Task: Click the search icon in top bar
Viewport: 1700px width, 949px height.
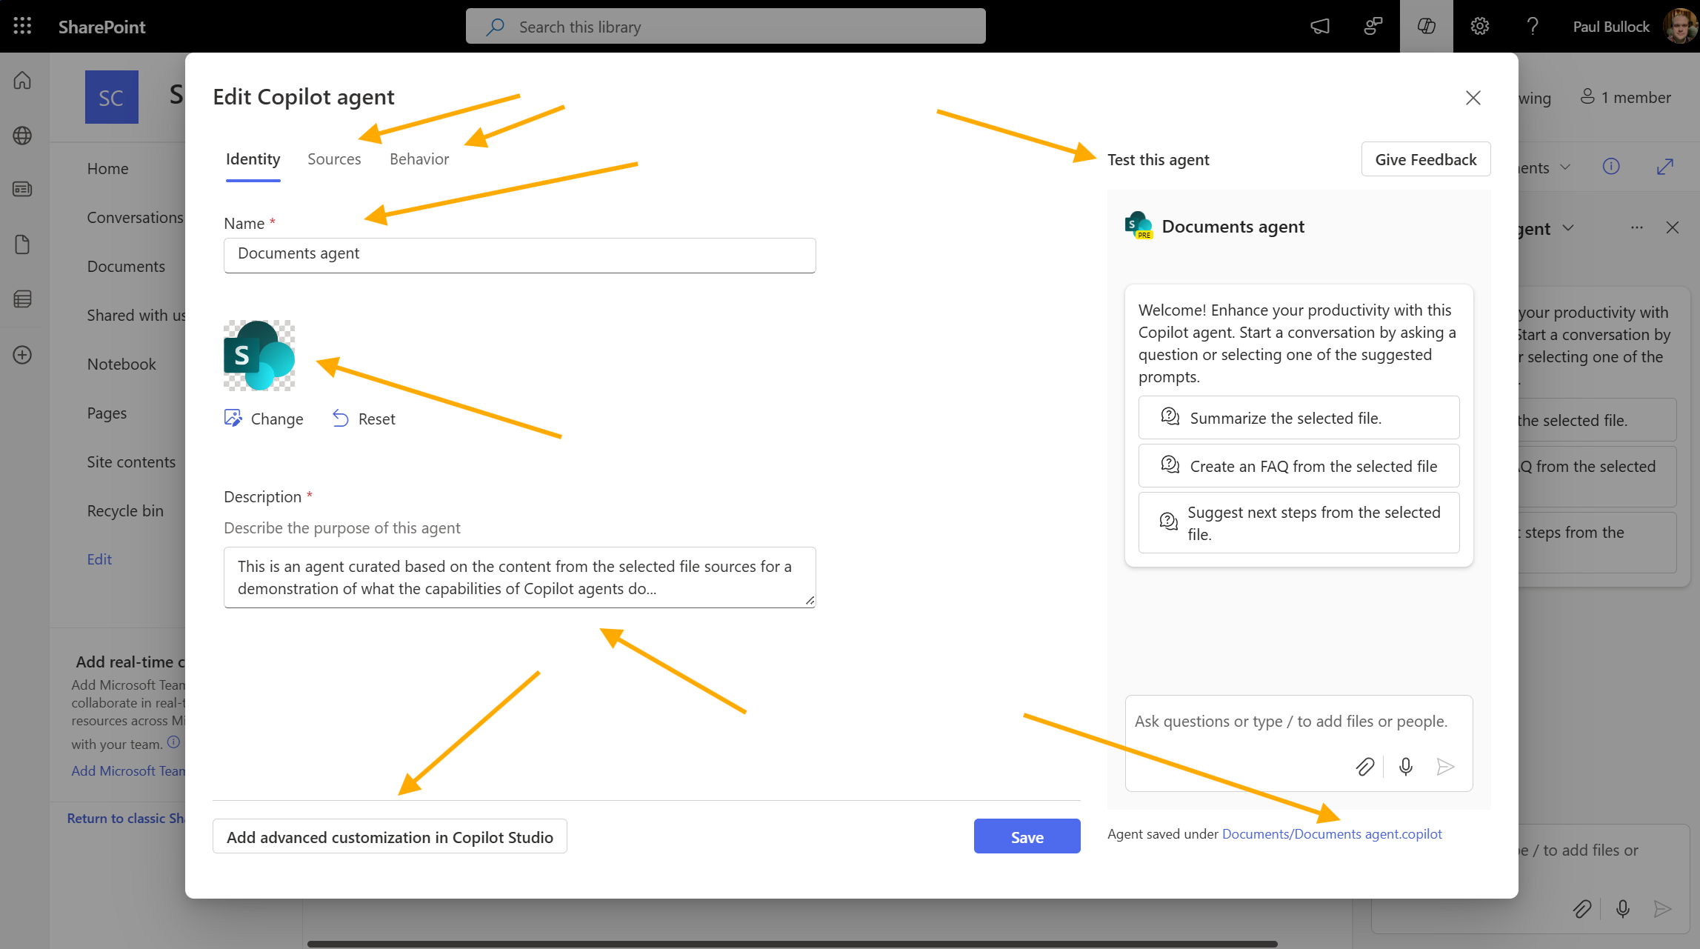Action: tap(496, 26)
